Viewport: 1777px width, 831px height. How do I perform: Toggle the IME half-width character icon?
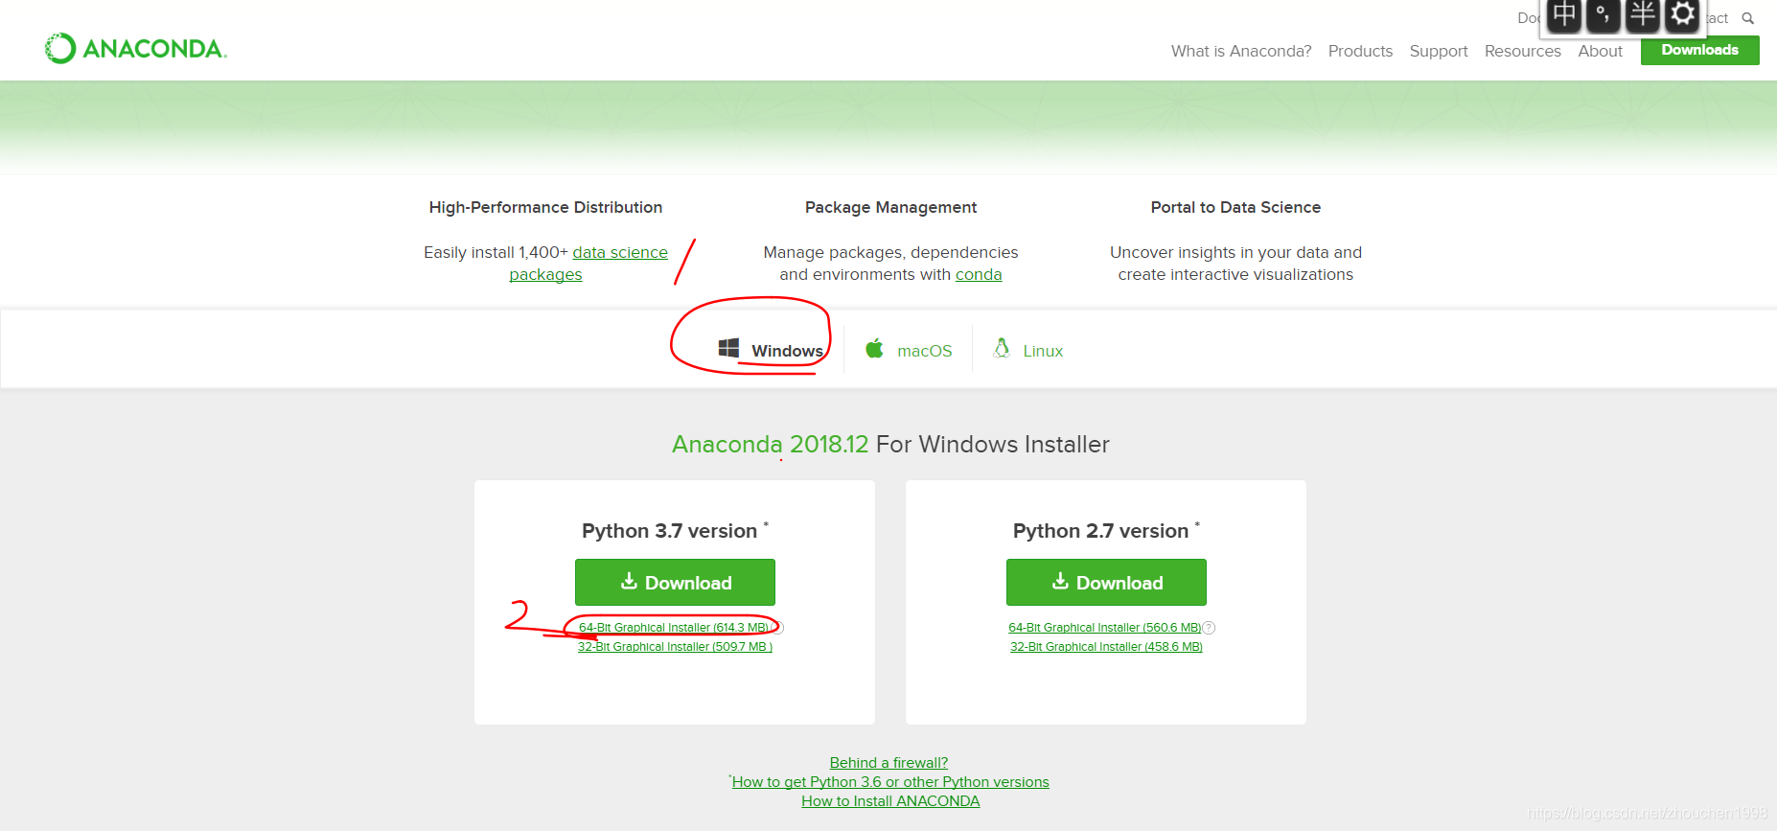point(1643,14)
